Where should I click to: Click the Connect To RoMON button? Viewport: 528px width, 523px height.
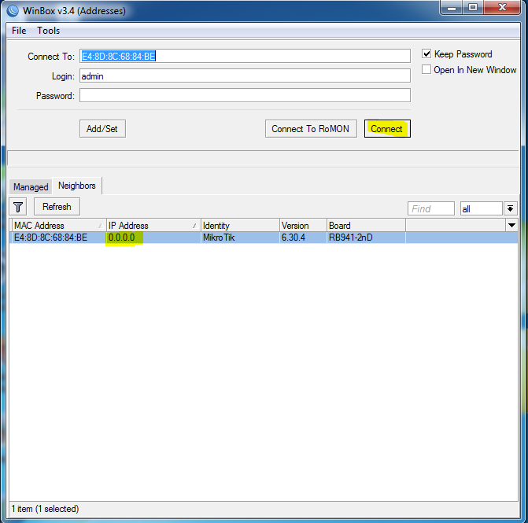pyautogui.click(x=311, y=128)
